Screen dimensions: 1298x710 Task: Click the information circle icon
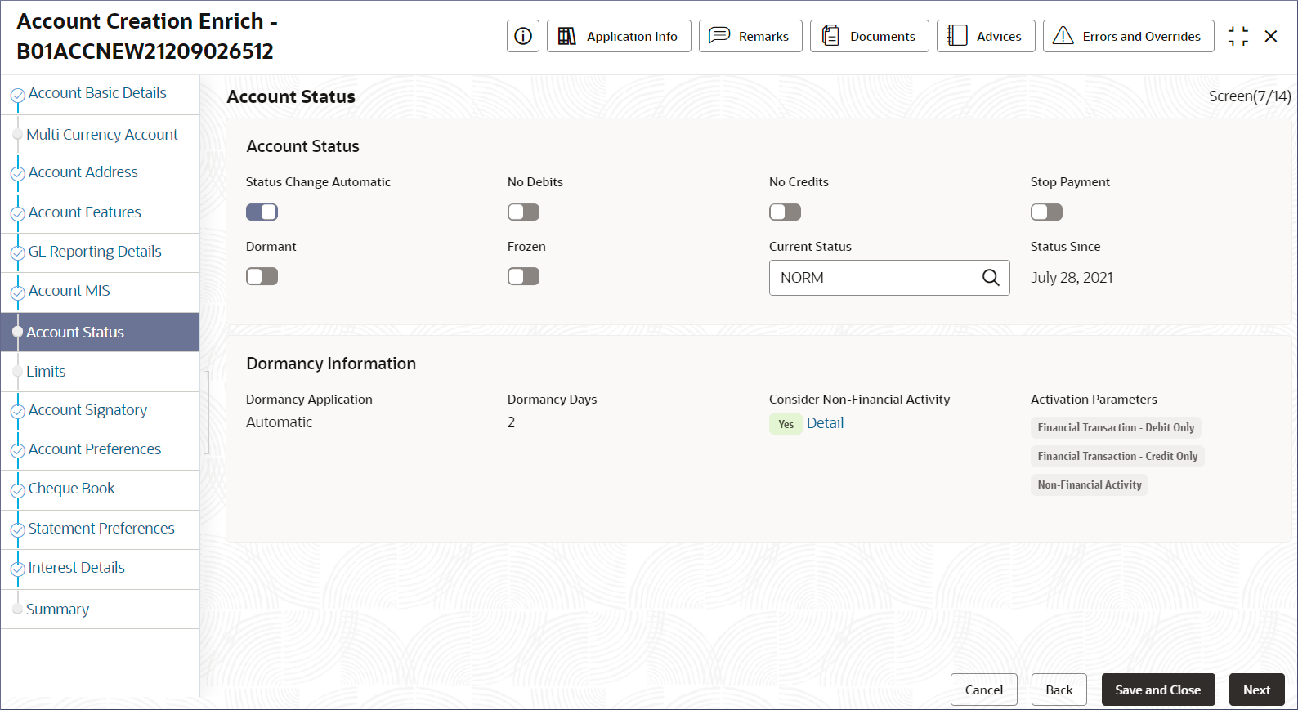tap(523, 36)
